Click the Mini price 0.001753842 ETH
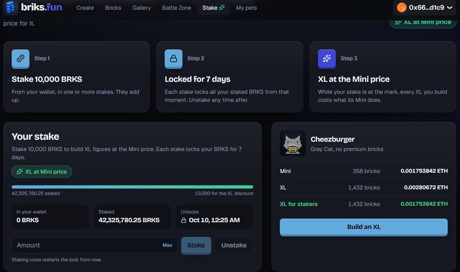Image resolution: width=460 pixels, height=272 pixels. (x=424, y=171)
